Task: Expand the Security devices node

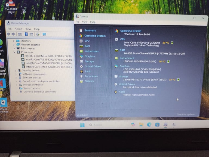Action: tap(16, 70)
